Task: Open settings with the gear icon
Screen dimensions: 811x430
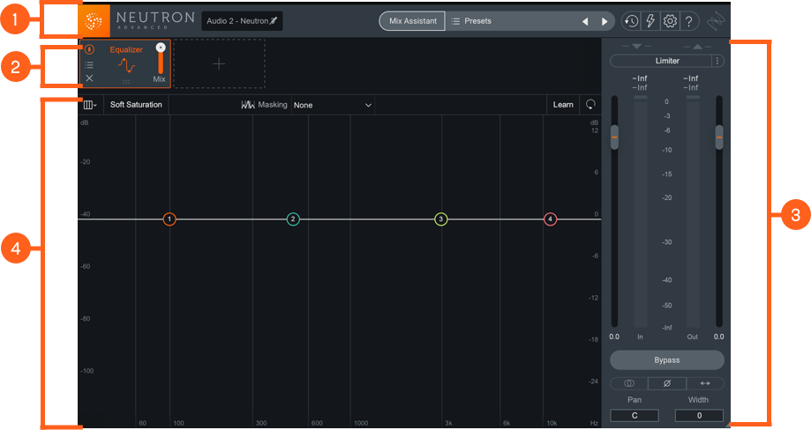Action: click(x=670, y=21)
